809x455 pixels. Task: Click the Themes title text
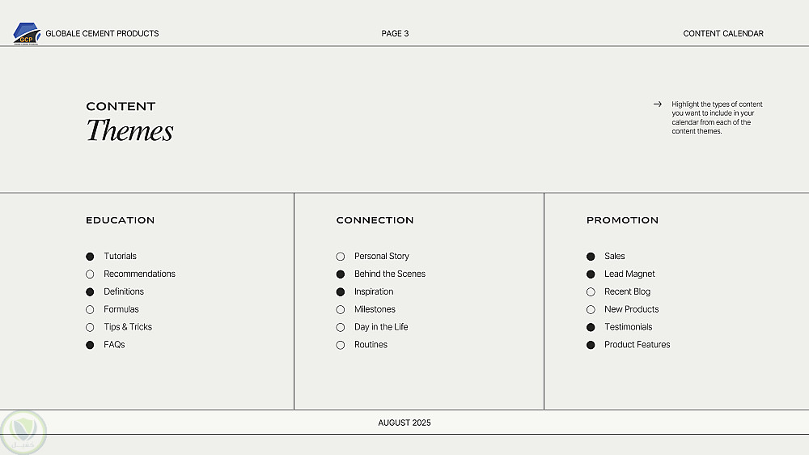click(129, 130)
